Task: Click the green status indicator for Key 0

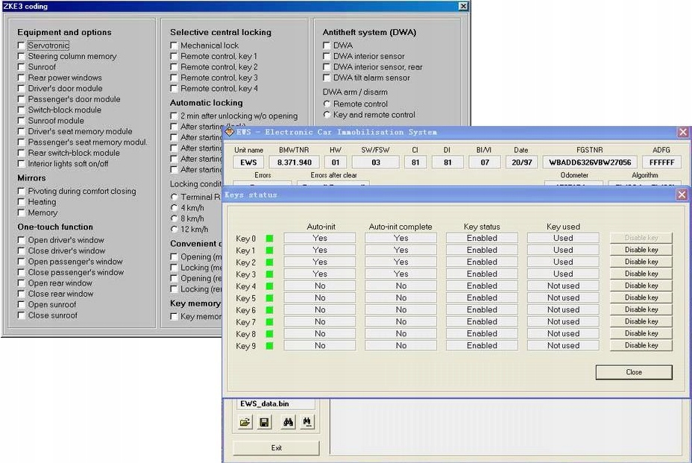Action: 270,239
